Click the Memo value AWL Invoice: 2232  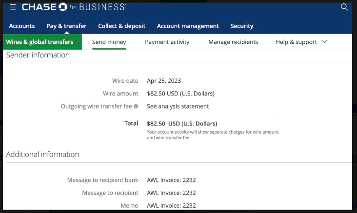coord(171,206)
